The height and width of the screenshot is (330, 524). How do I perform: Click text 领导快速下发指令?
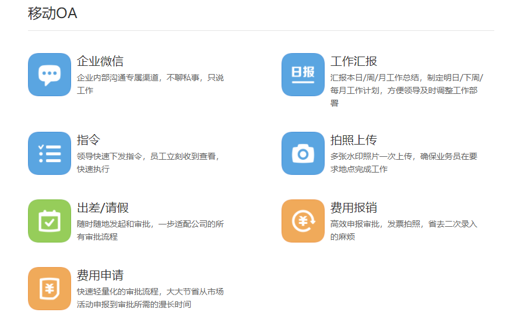[110, 156]
